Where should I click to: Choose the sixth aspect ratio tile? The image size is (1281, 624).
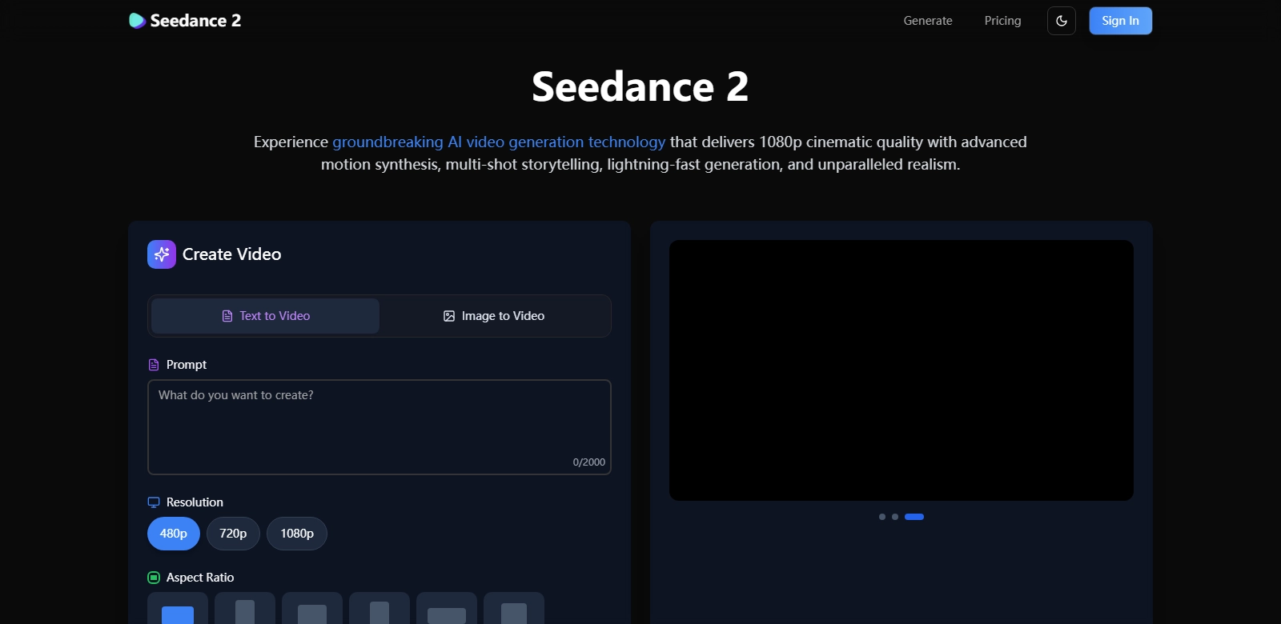(514, 609)
